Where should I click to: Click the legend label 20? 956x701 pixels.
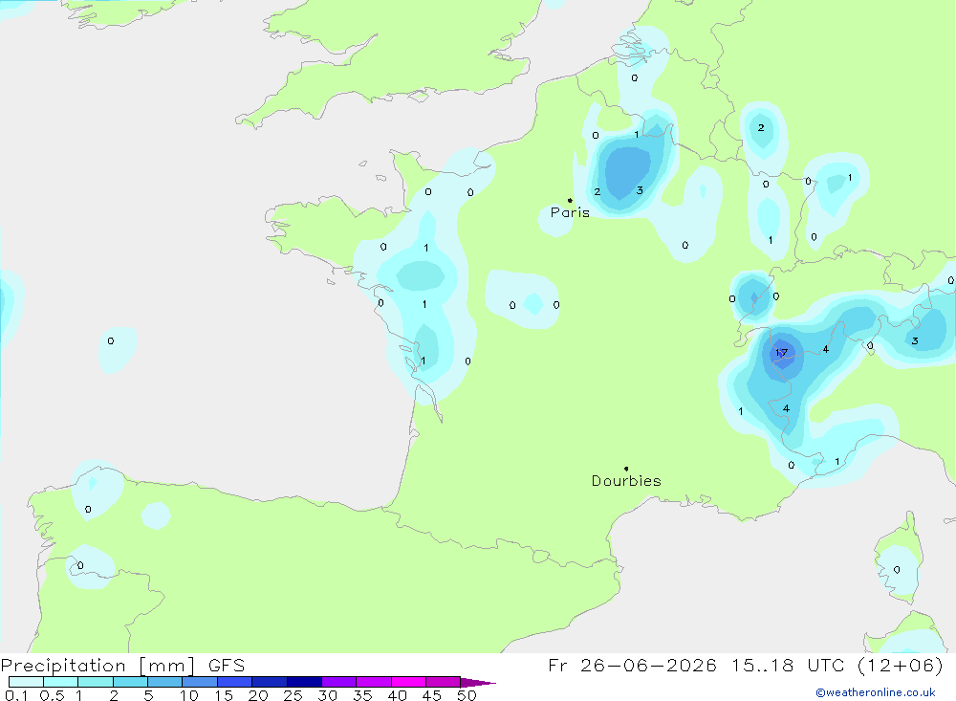258,695
